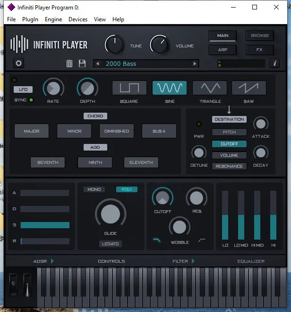The width and height of the screenshot is (291, 312).
Task: Choose the high-pass filter shape icon
Action: pyautogui.click(x=202, y=241)
